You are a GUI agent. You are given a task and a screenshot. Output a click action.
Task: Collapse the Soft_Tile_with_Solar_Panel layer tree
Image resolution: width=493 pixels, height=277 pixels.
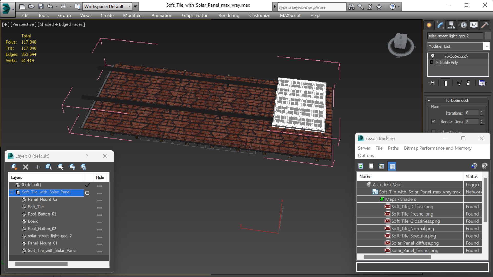(12, 192)
